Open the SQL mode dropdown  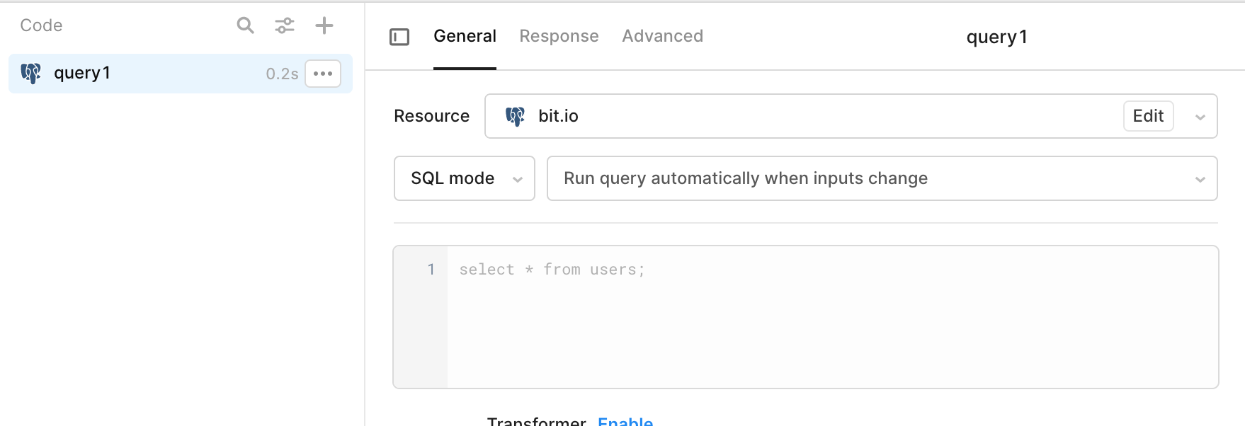point(464,178)
